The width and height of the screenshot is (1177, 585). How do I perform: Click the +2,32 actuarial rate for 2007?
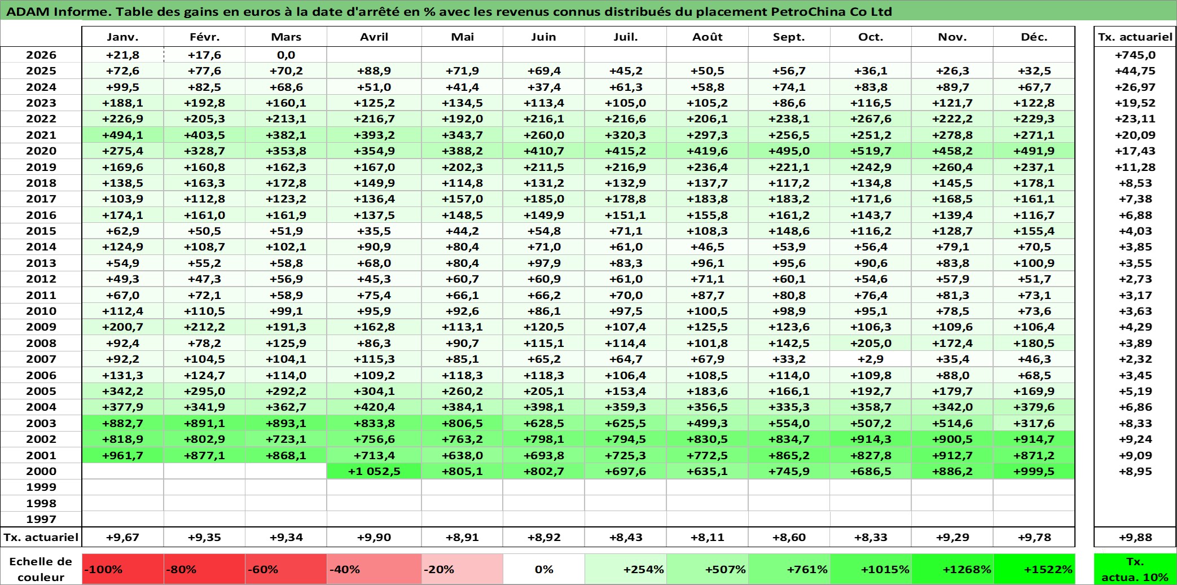click(1135, 359)
